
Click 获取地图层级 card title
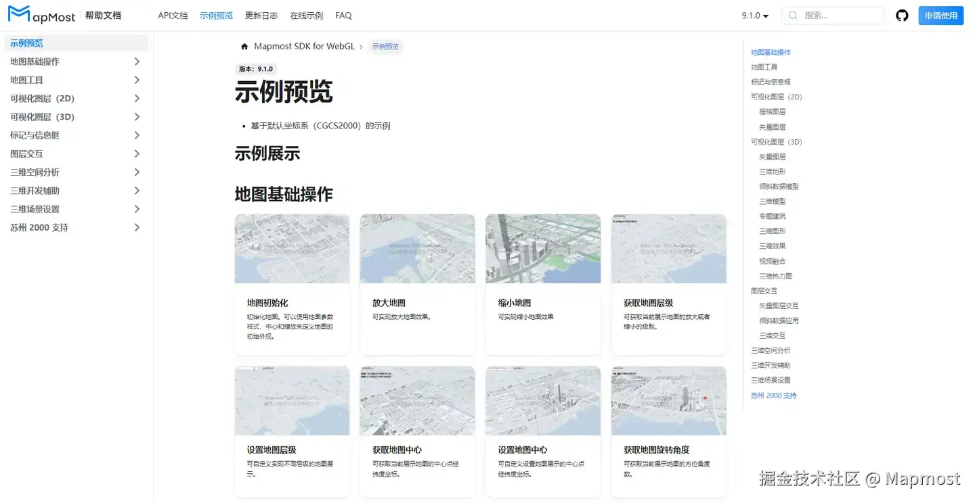click(x=648, y=303)
